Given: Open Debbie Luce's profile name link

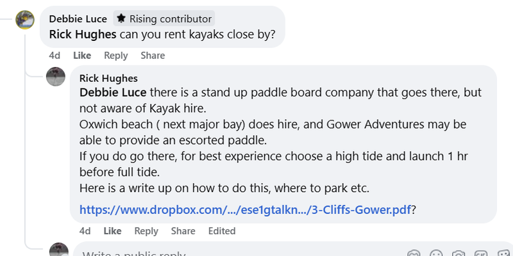Looking at the screenshot, I should [78, 19].
